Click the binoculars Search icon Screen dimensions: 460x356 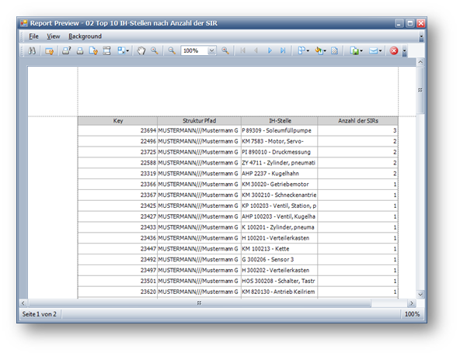click(x=32, y=50)
